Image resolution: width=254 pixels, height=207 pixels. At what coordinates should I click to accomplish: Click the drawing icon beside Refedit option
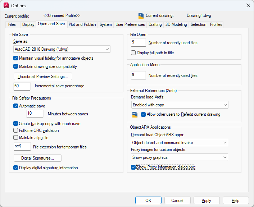point(135,115)
